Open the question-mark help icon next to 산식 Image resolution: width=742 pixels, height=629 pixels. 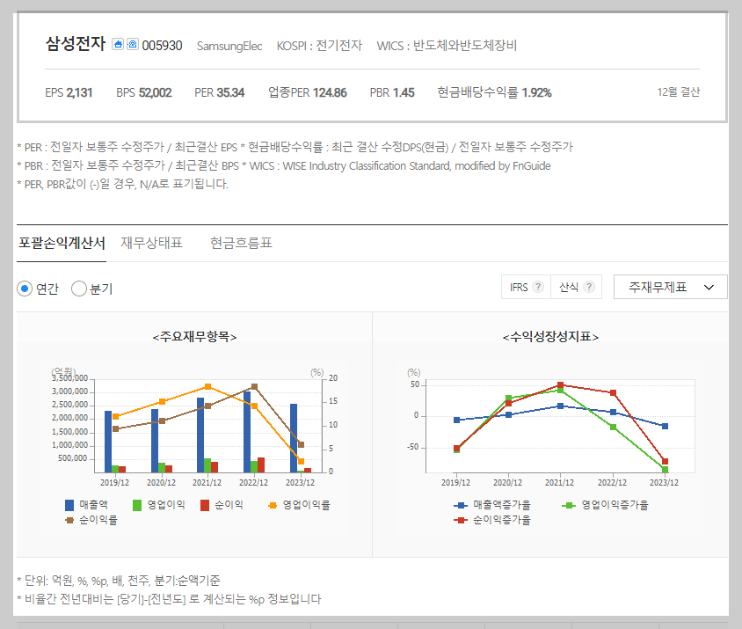point(589,287)
